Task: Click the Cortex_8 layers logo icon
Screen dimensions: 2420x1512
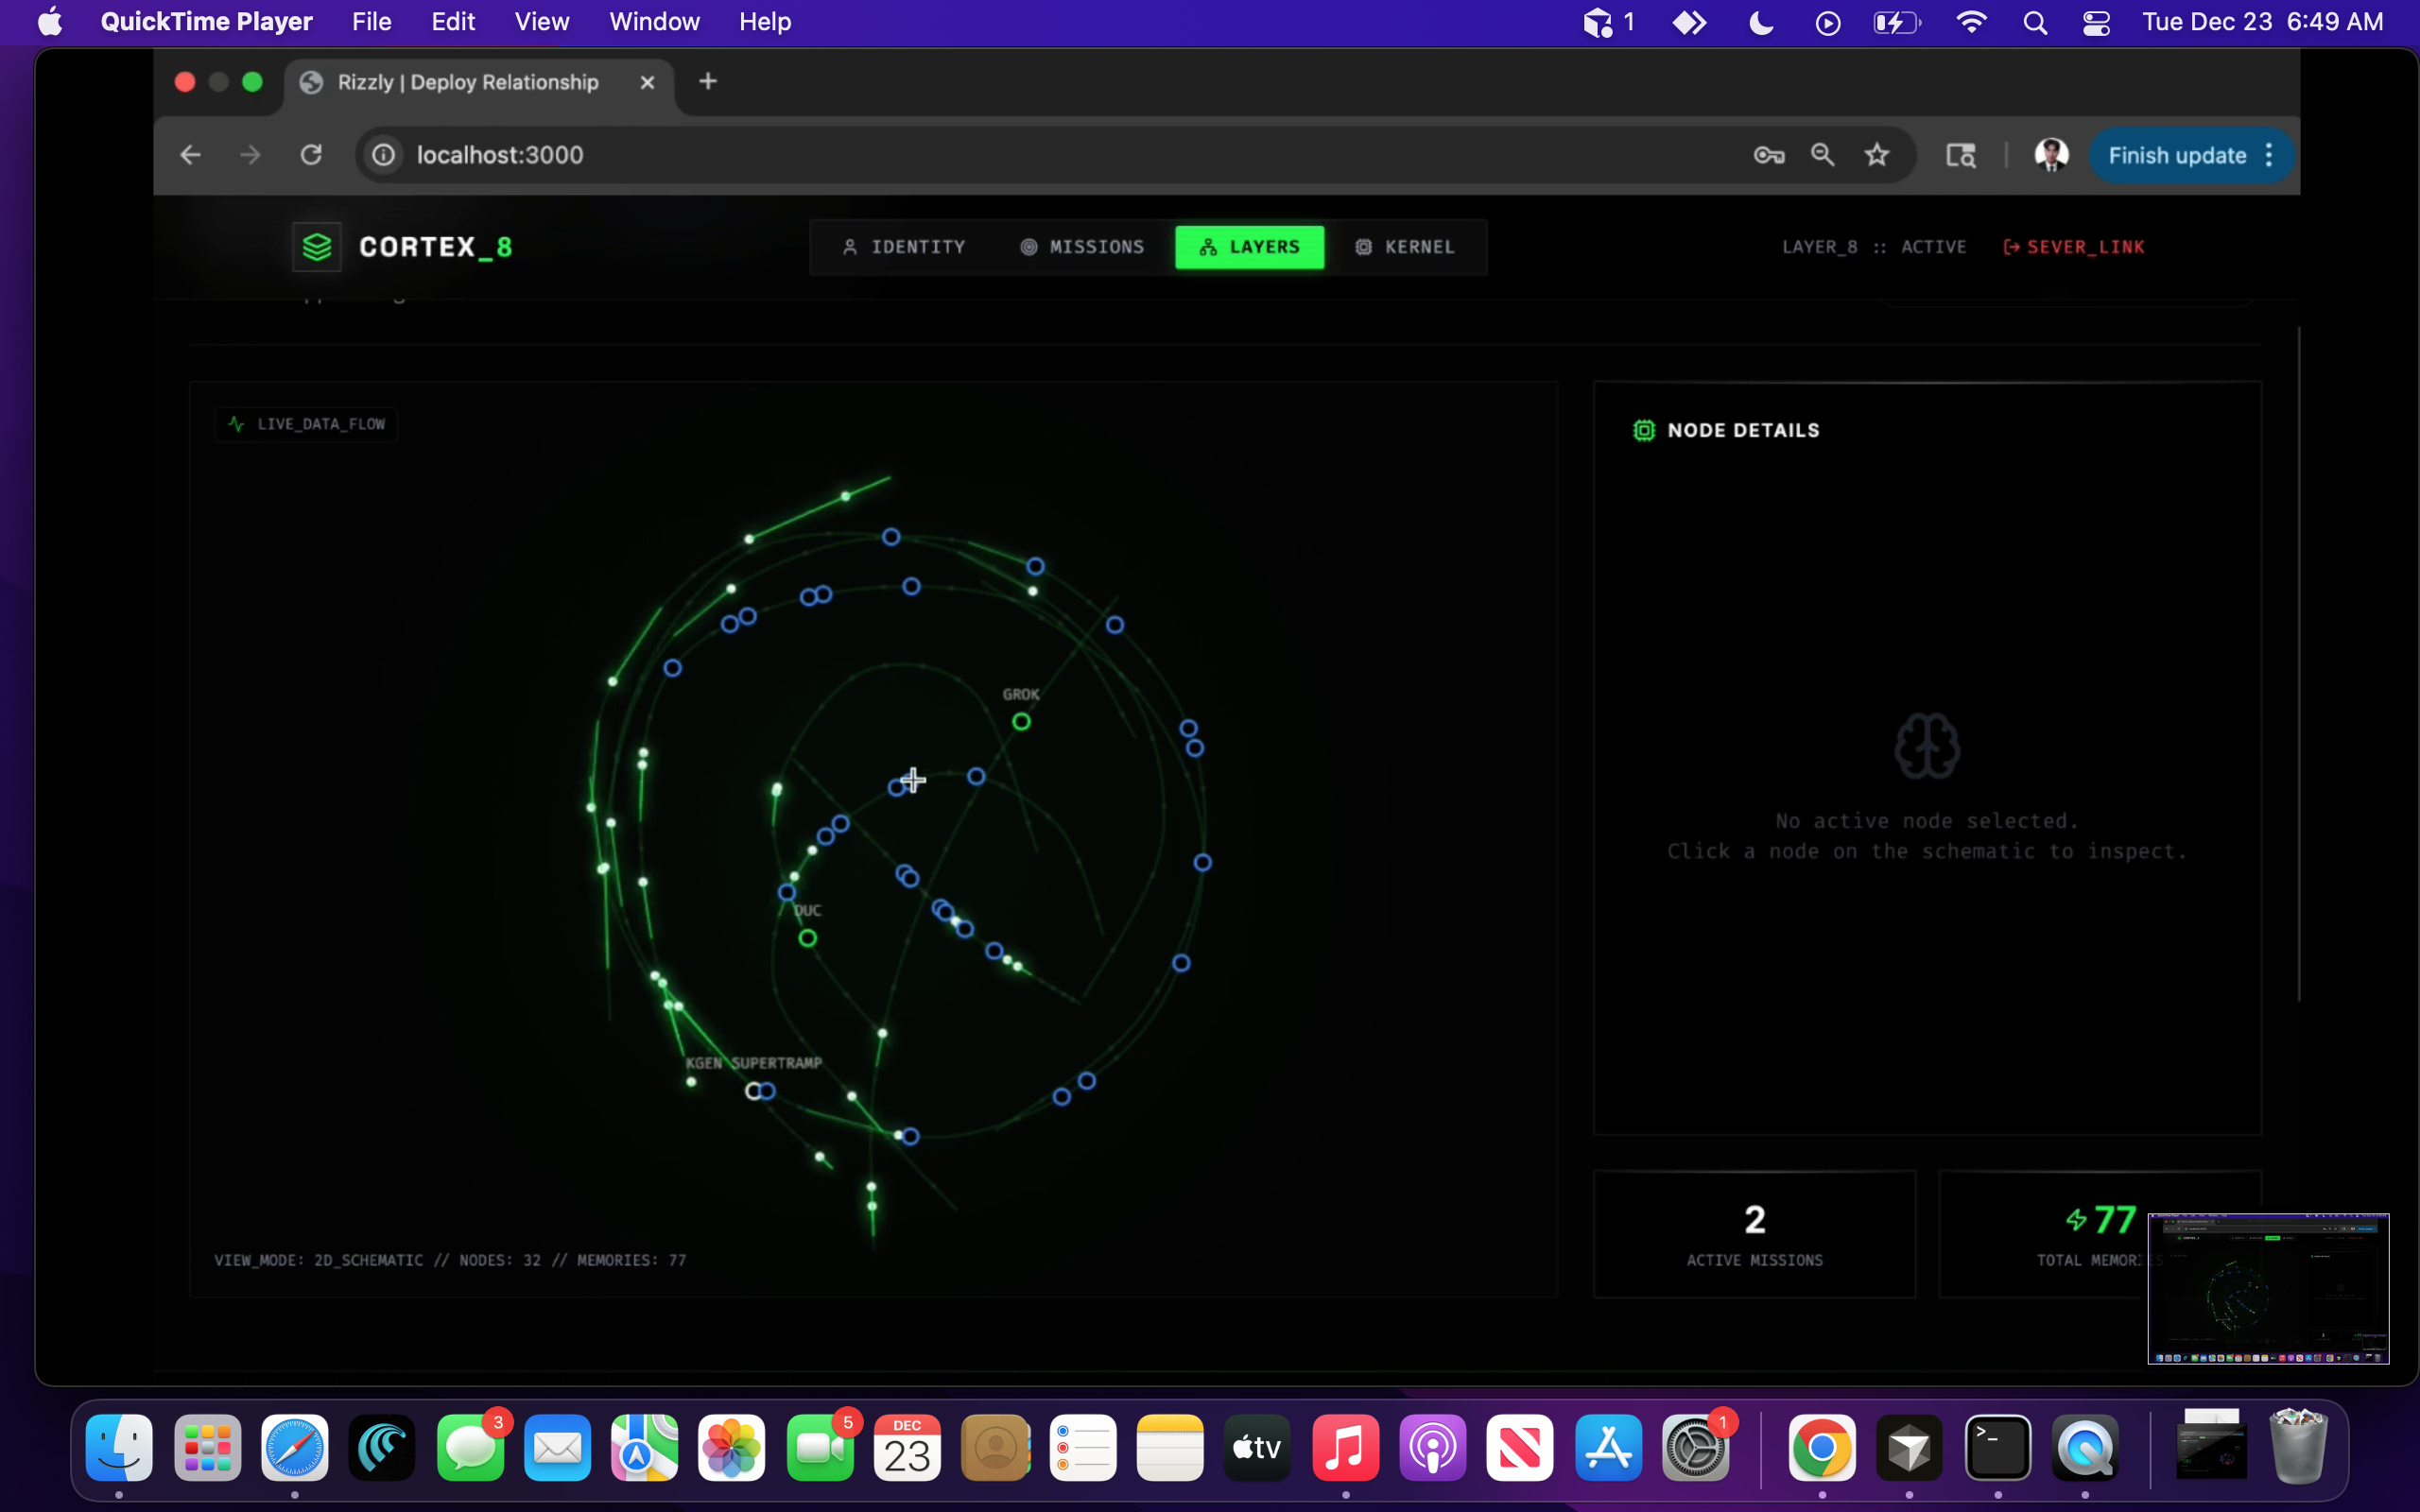Action: click(x=317, y=247)
